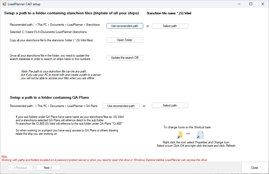Select path for GA Plans folder
The width and height of the screenshot is (269, 174).
tap(170, 105)
